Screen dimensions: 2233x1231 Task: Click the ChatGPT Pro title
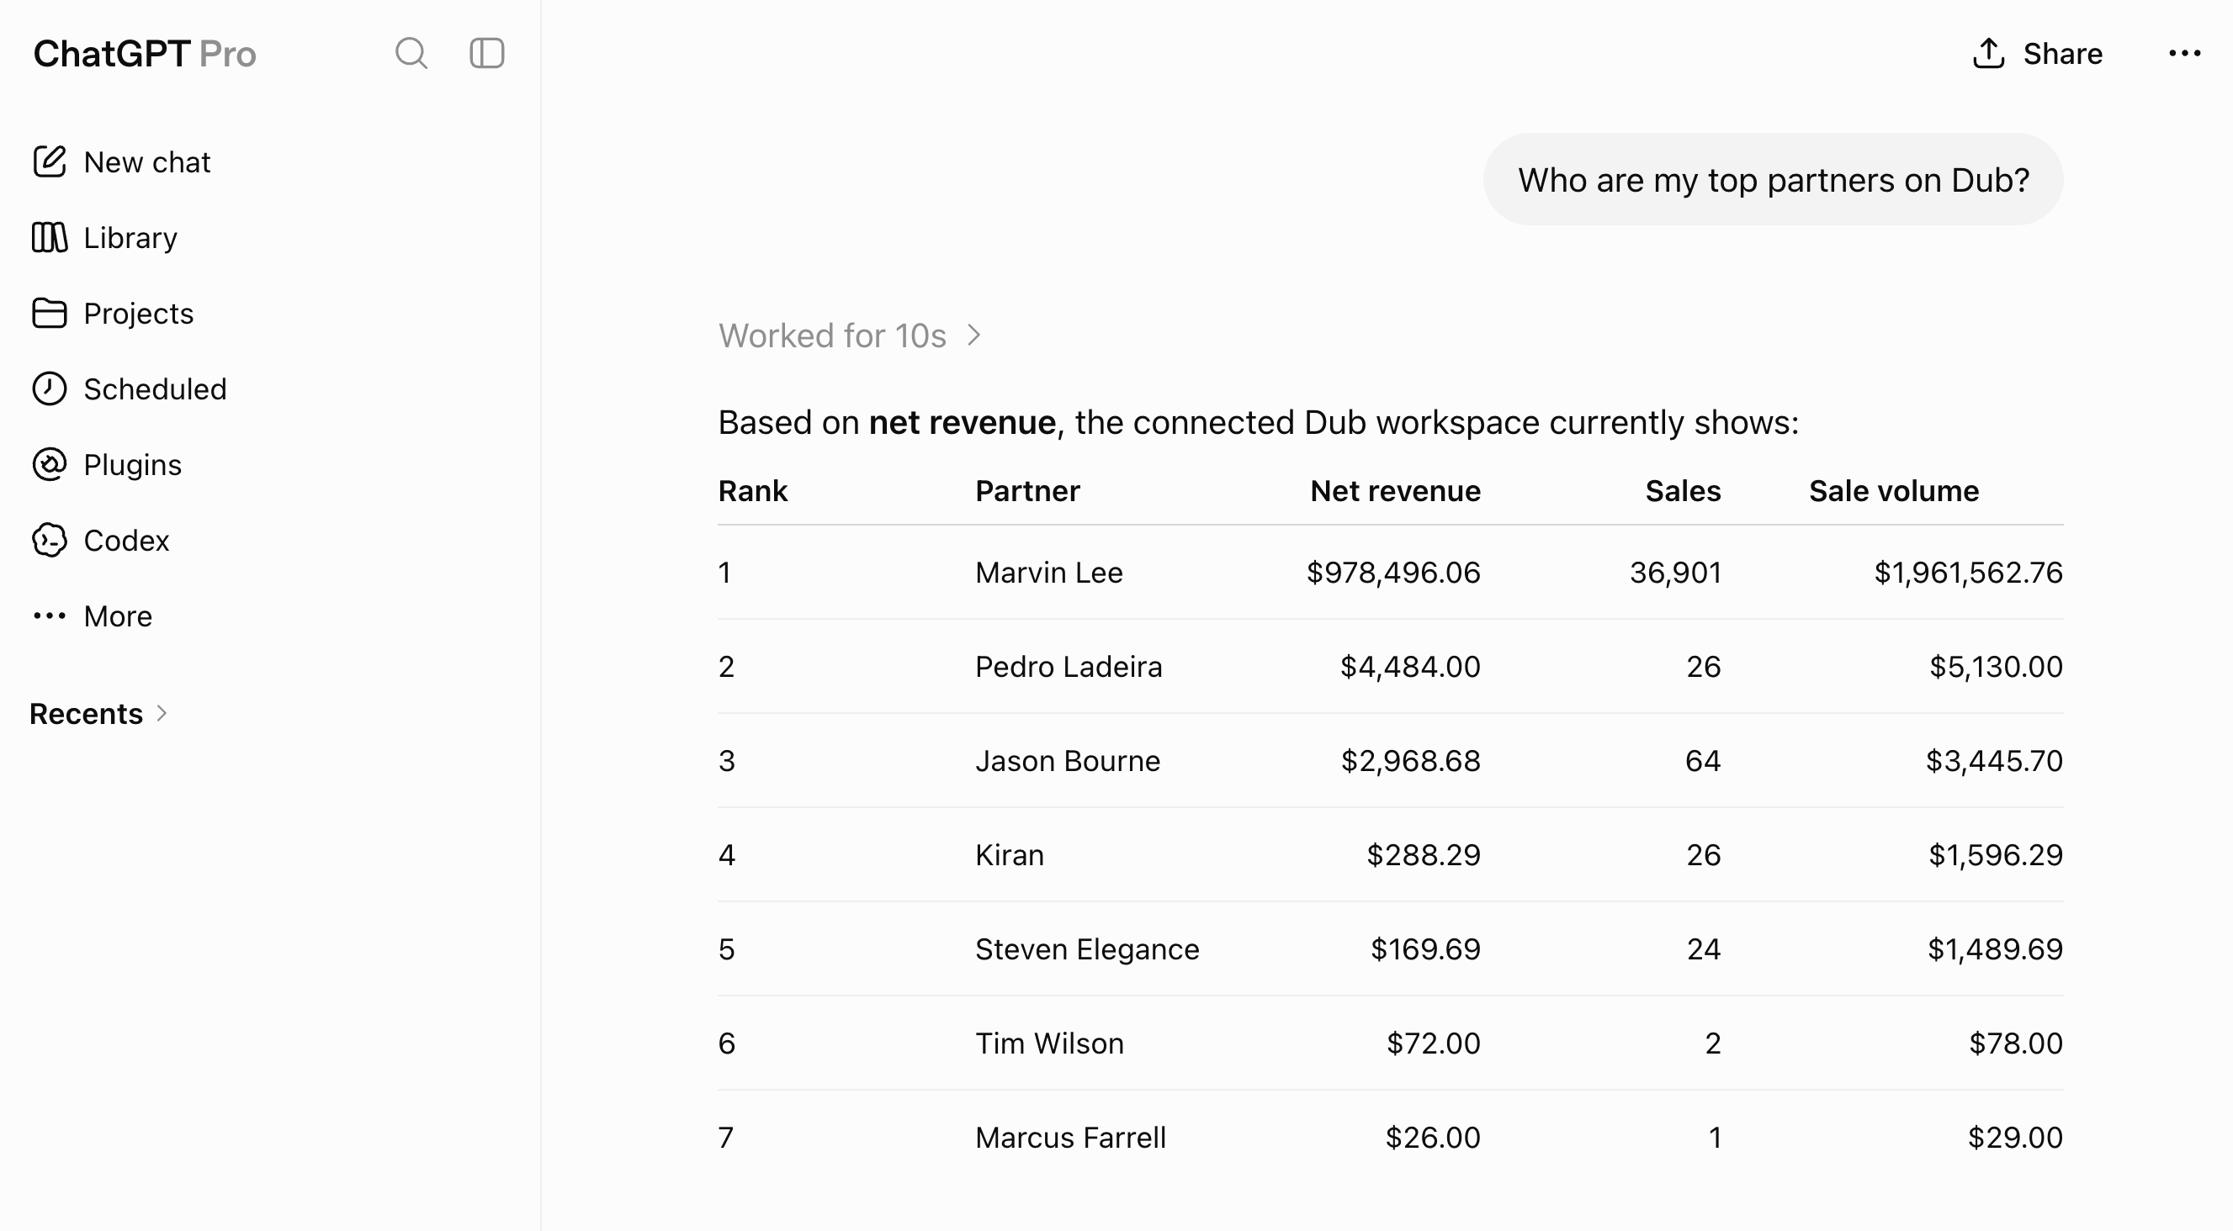point(145,54)
